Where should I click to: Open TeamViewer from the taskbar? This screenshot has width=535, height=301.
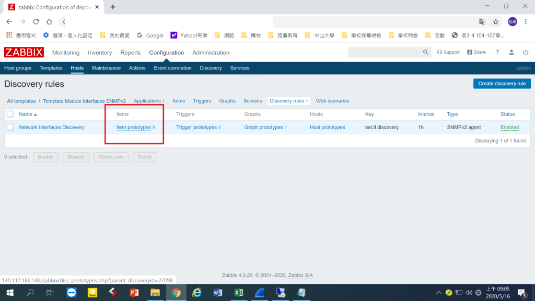coord(72,293)
